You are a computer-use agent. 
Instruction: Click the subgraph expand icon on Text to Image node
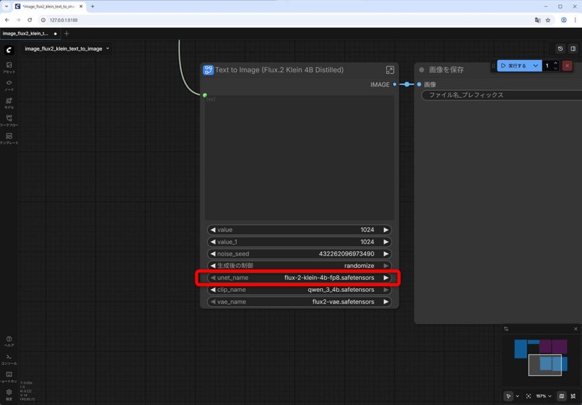pos(390,70)
